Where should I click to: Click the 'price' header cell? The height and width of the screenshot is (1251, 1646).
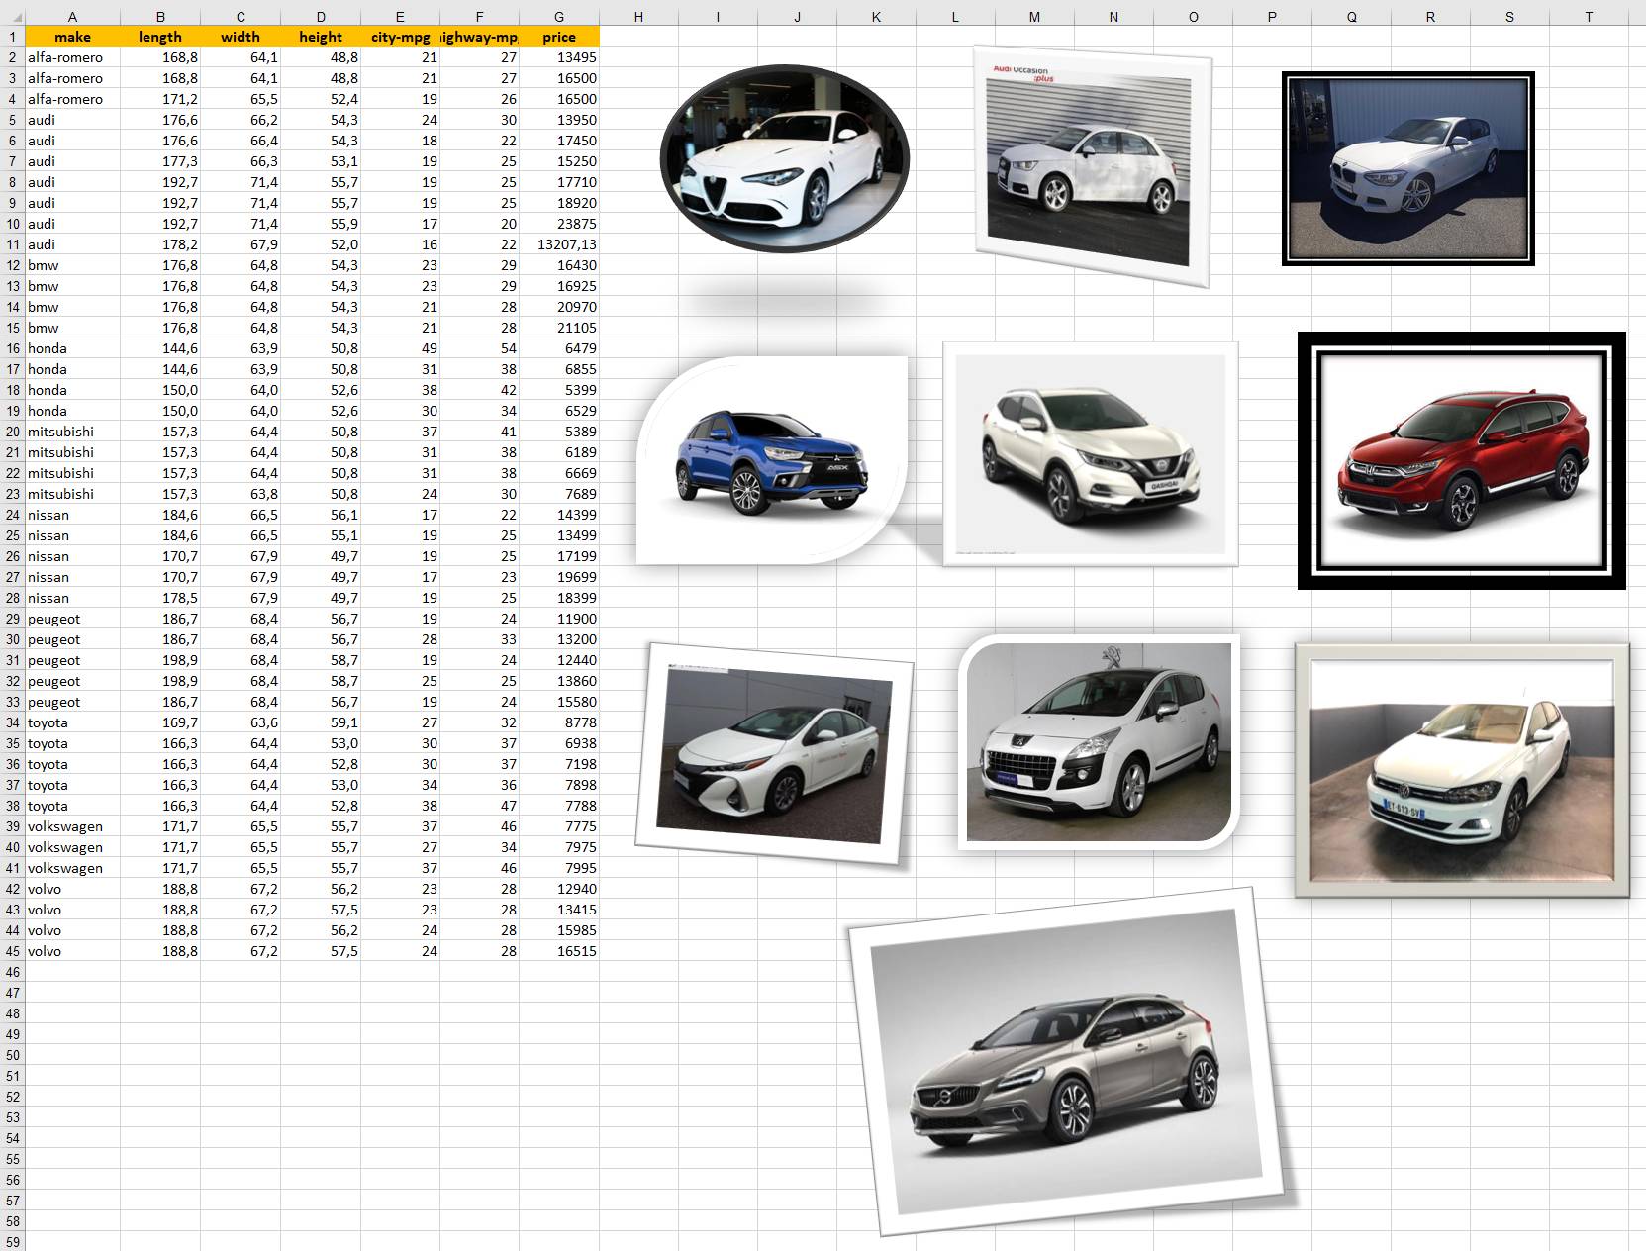(559, 37)
